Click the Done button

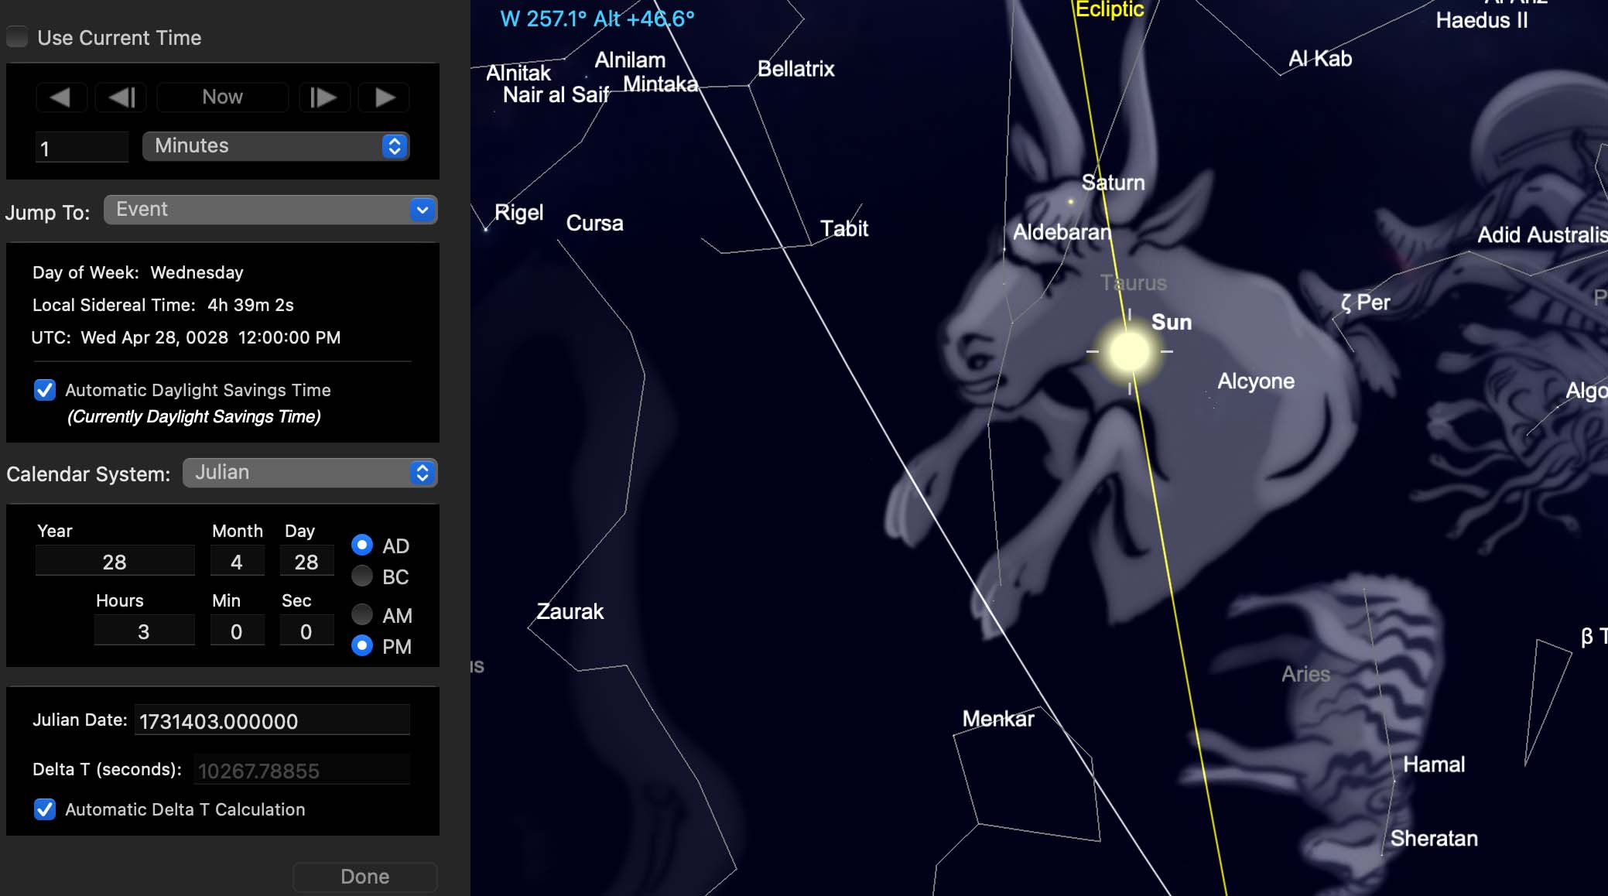[x=365, y=877]
